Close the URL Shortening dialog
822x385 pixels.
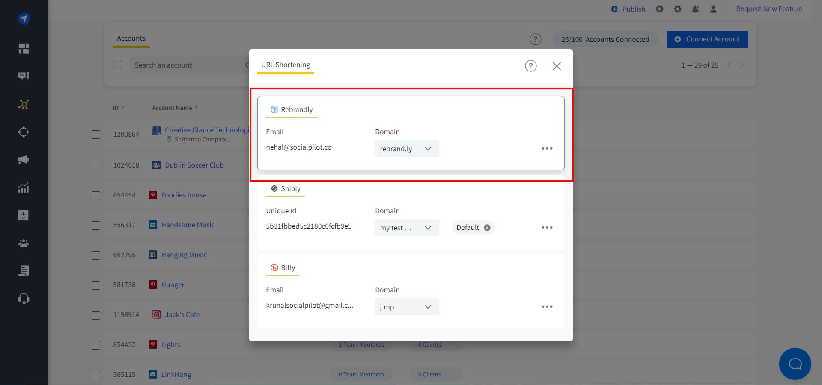(557, 66)
